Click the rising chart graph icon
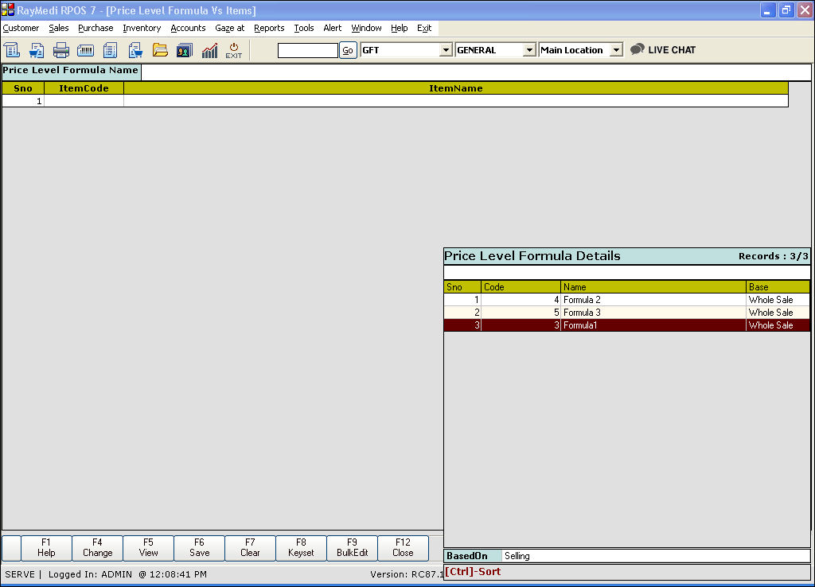The image size is (815, 587). pos(209,50)
